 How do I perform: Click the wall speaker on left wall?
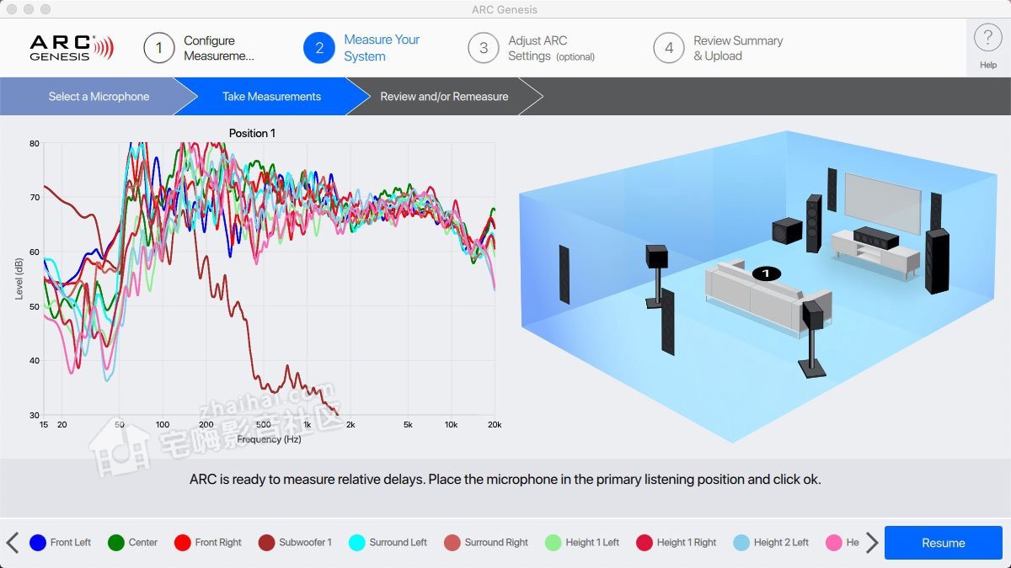click(x=564, y=274)
